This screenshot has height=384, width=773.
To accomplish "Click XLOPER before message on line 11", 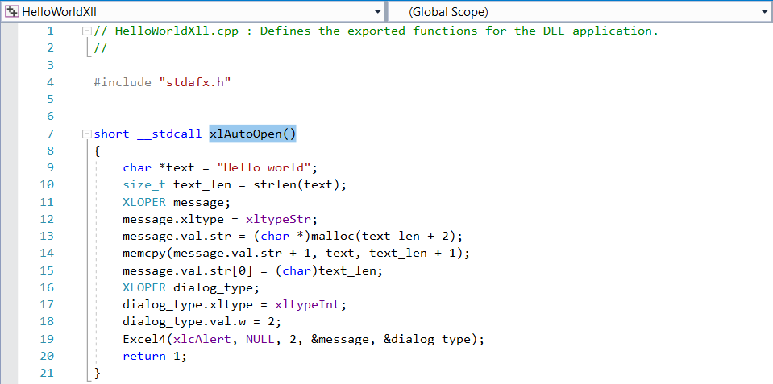I will [x=144, y=202].
